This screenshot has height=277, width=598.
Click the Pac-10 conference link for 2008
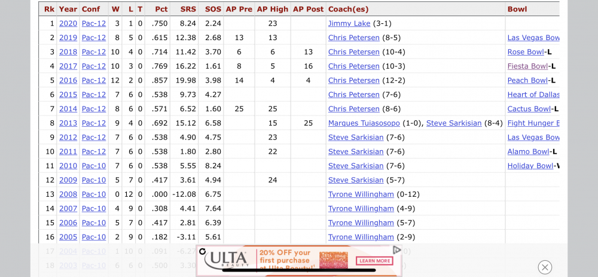(93, 194)
